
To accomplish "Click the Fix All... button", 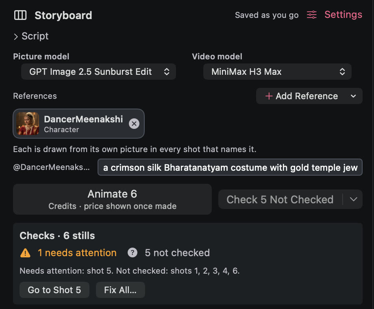I will [120, 290].
